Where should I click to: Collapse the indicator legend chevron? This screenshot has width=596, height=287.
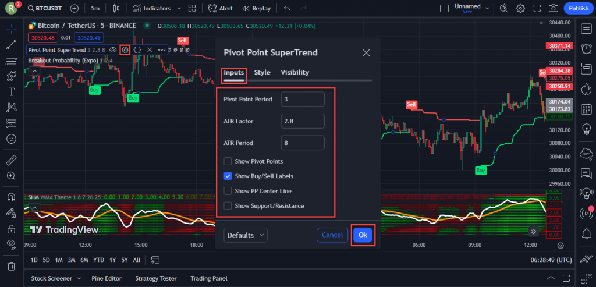[x=34, y=71]
